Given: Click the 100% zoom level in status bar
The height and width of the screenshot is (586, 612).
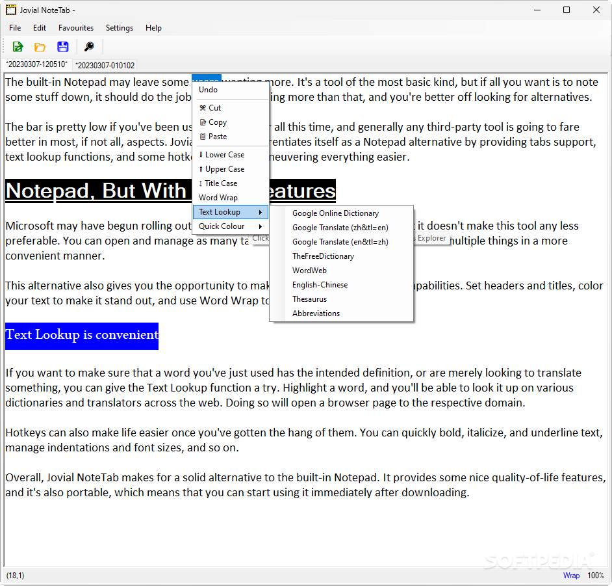Looking at the screenshot, I should [x=596, y=576].
